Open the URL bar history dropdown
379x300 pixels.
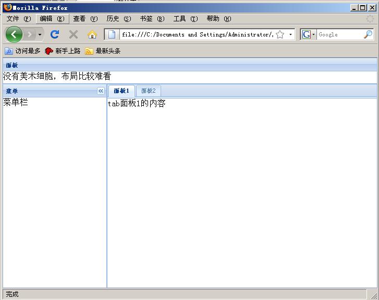(x=290, y=35)
